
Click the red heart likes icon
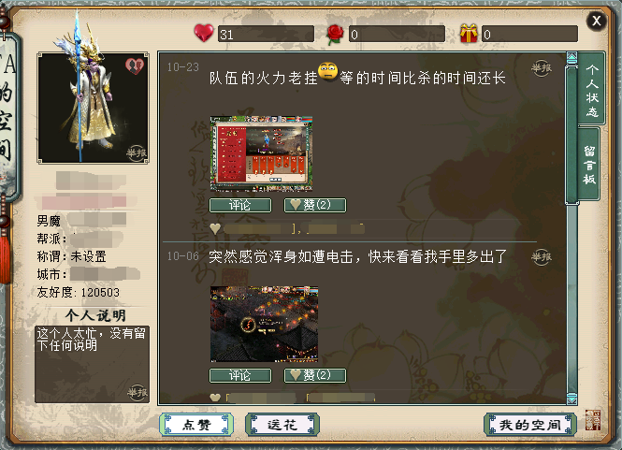coord(204,33)
